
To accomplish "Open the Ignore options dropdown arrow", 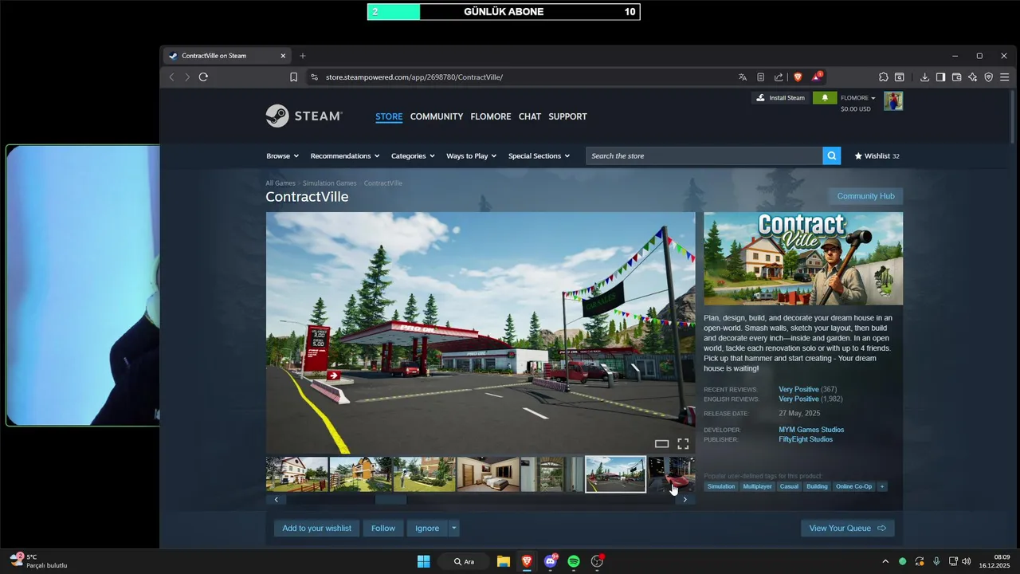I will (454, 528).
